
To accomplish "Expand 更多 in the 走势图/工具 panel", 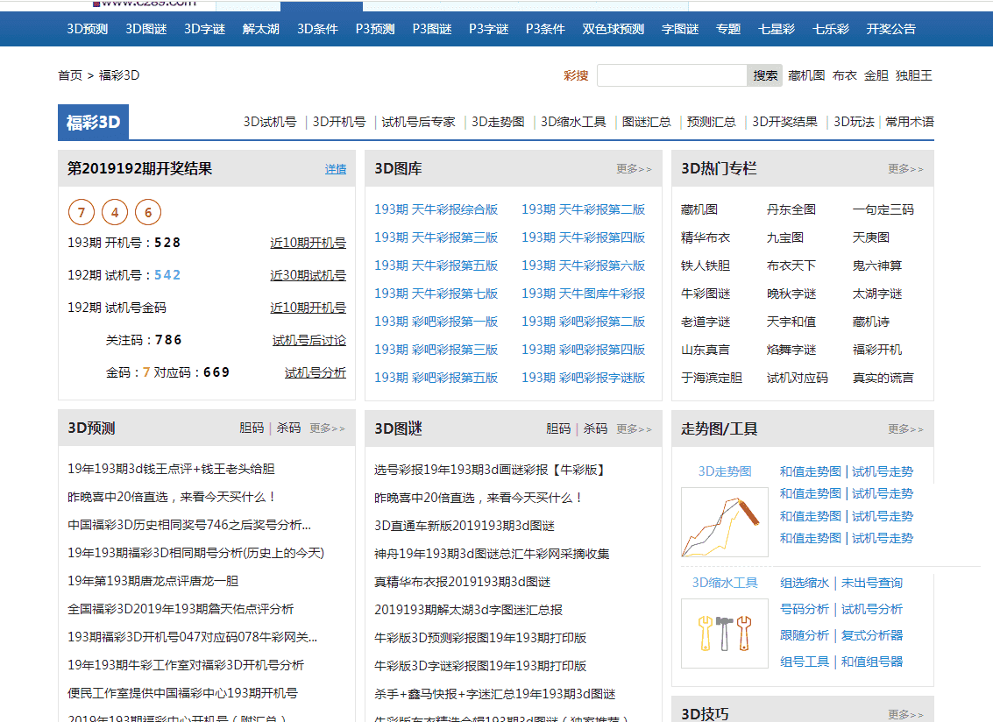I will 905,429.
